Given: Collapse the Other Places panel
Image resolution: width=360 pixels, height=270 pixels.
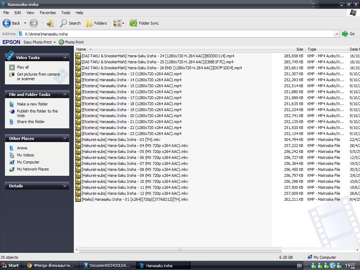Looking at the screenshot, I should (x=65, y=139).
